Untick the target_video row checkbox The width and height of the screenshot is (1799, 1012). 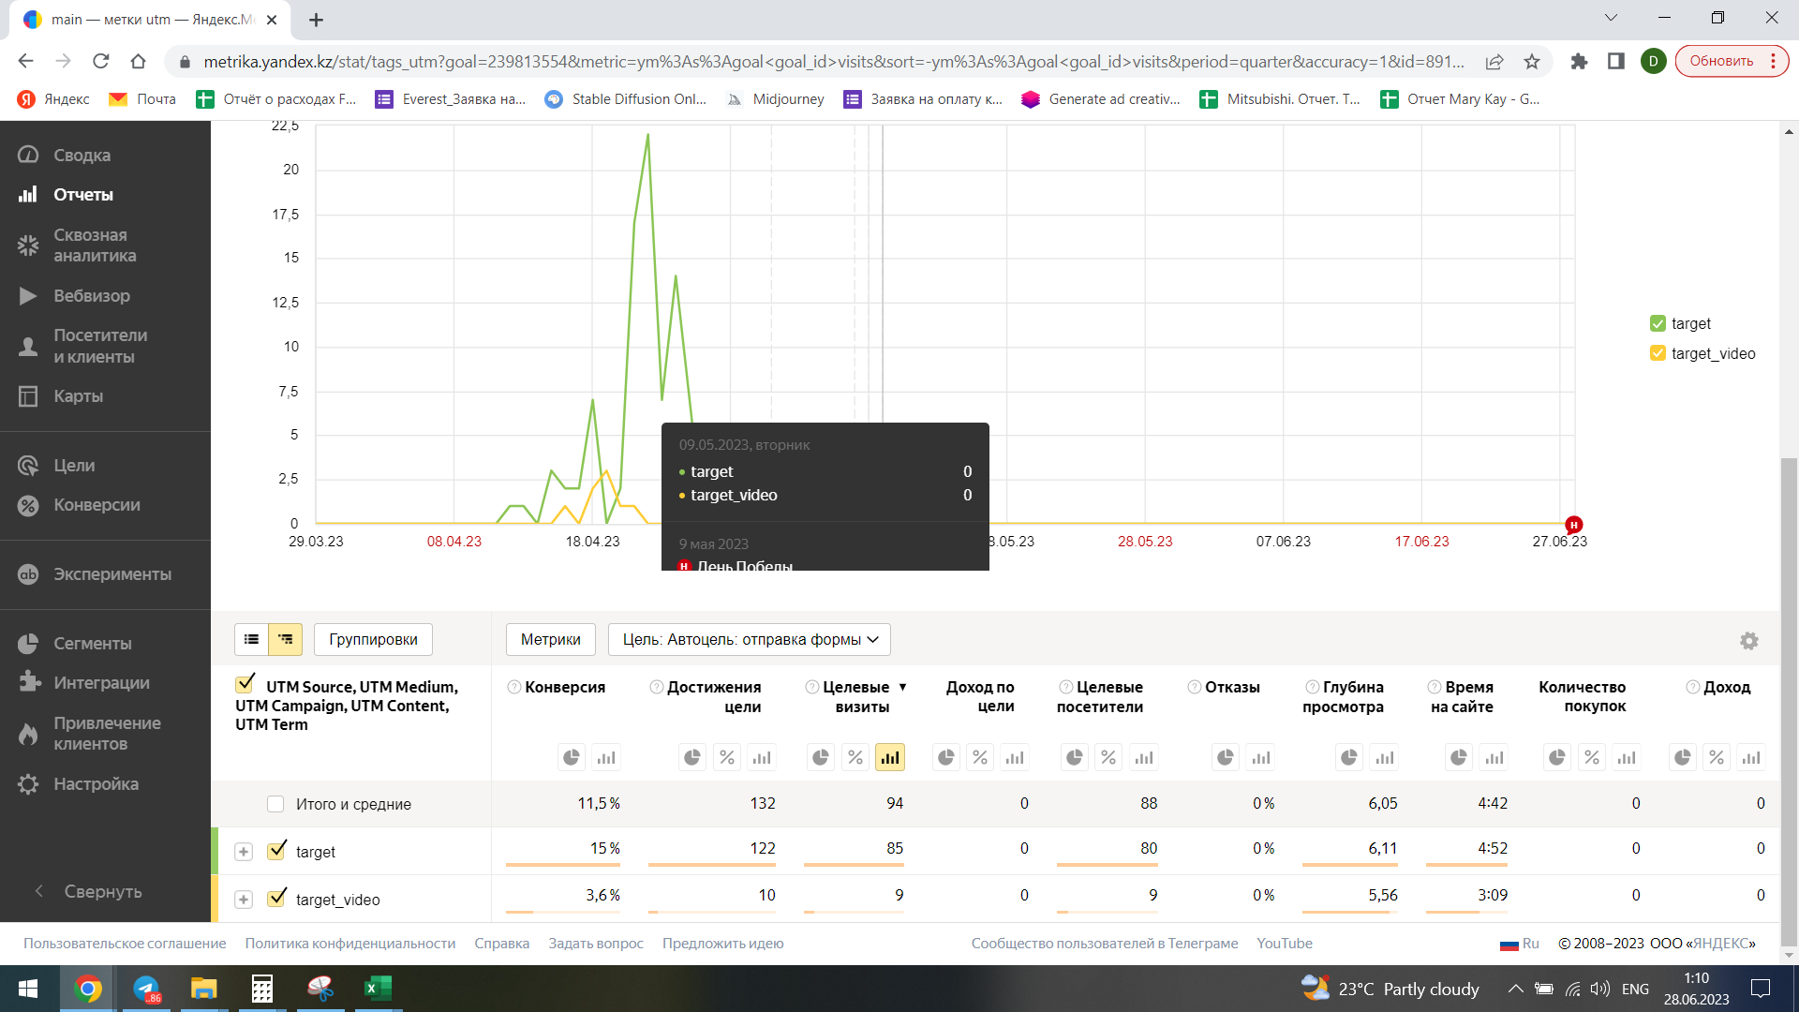pos(276,898)
